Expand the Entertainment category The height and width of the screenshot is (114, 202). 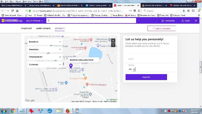point(45,57)
